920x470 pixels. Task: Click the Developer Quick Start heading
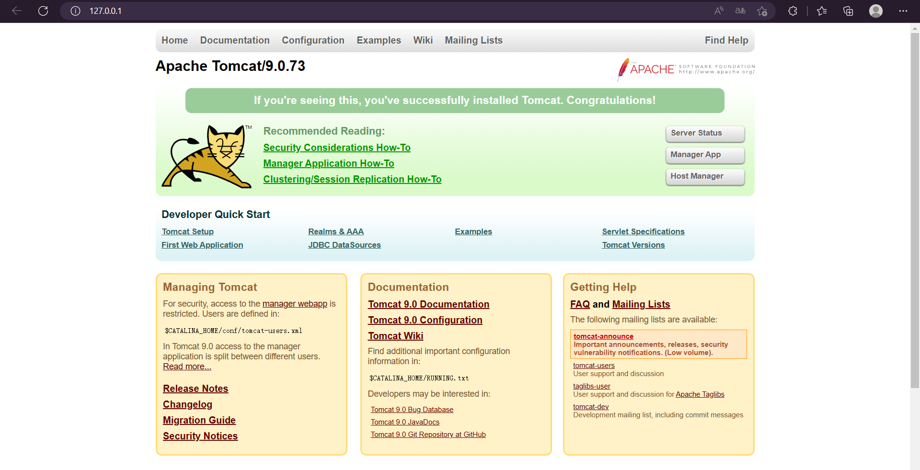tap(216, 214)
